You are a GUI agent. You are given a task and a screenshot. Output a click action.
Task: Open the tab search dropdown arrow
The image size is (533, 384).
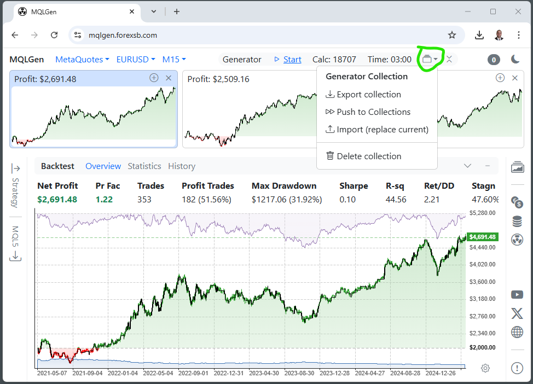154,11
